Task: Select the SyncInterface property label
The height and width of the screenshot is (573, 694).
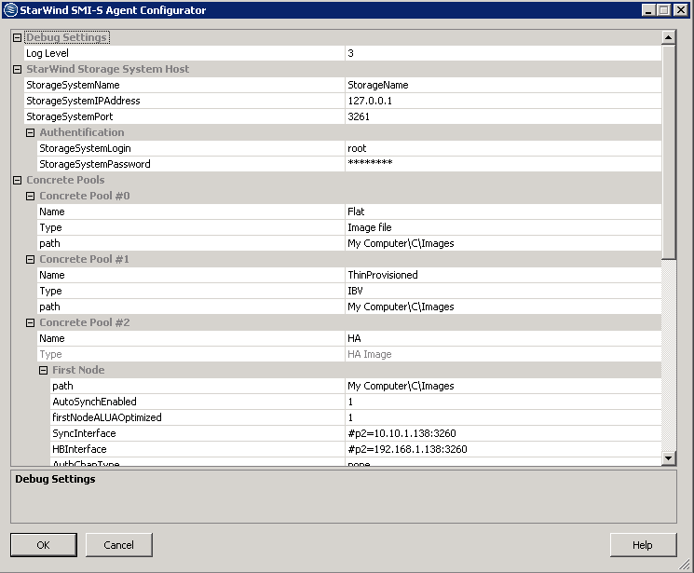Action: 84,433
